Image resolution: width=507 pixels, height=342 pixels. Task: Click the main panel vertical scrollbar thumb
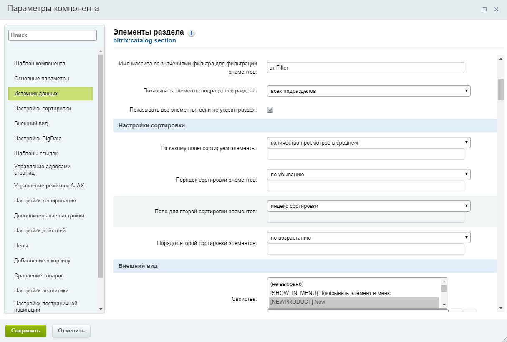[501, 90]
